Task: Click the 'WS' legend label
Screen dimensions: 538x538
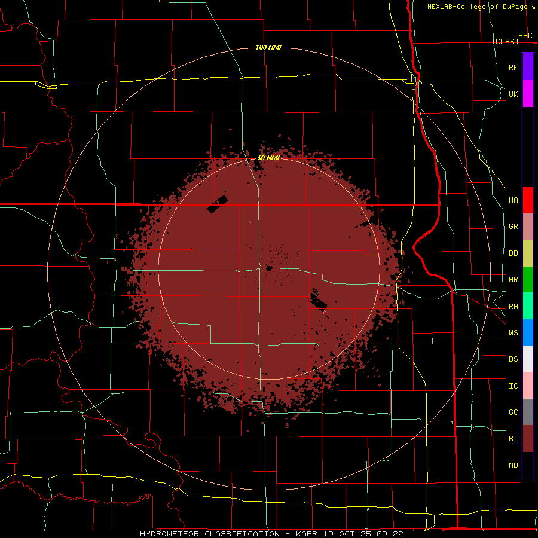Action: pyautogui.click(x=513, y=333)
